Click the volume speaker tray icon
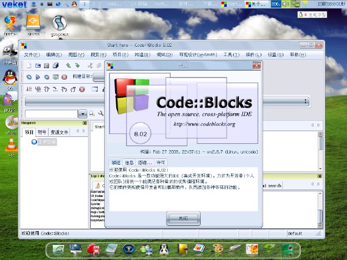Image resolution: width=347 pixels, height=260 pixels. click(x=286, y=4)
